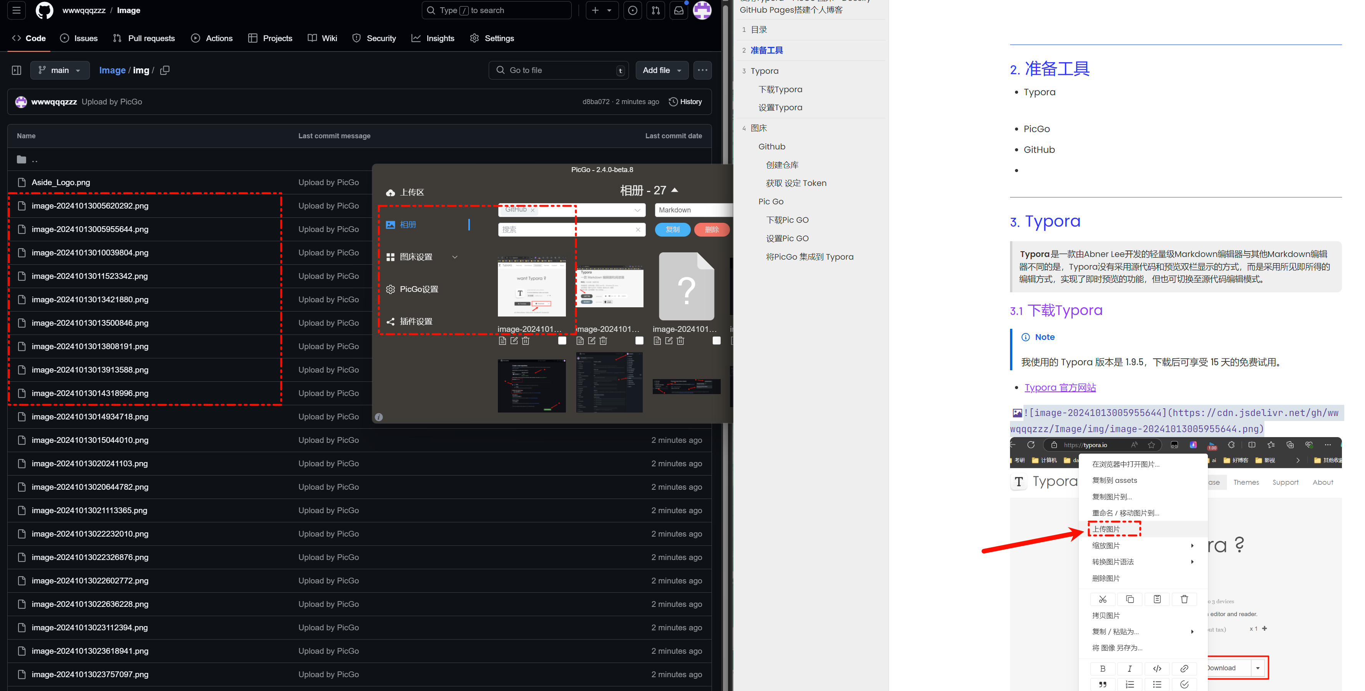The width and height of the screenshot is (1365, 691).
Task: Open the three-dot more options beside Add file
Action: point(703,70)
